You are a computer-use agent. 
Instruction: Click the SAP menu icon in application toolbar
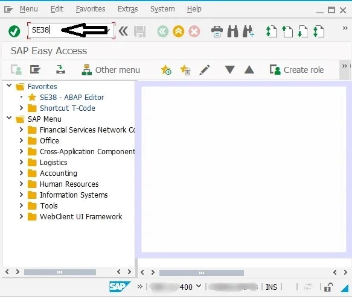point(35,70)
